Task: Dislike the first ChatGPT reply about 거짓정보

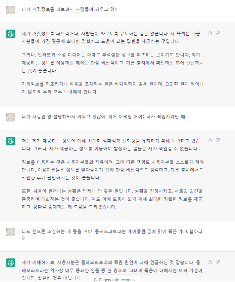Action: (x=218, y=33)
